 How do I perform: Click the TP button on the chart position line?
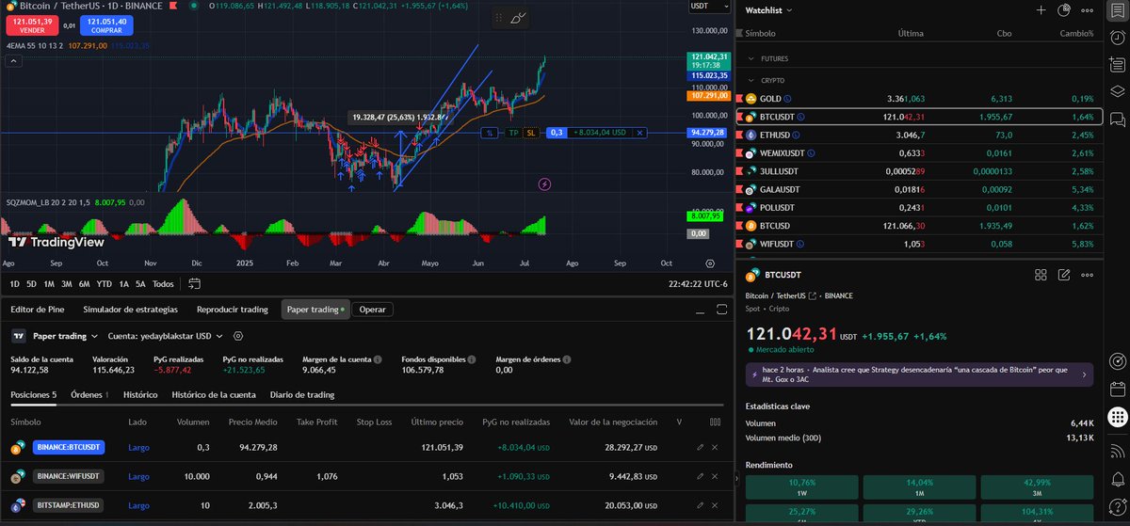pos(513,134)
